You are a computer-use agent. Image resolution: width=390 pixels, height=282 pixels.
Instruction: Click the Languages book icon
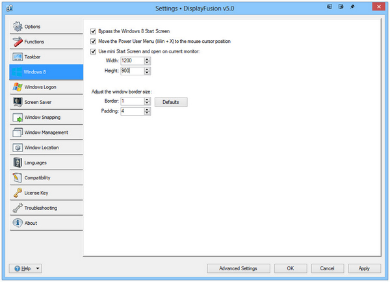[x=18, y=162]
